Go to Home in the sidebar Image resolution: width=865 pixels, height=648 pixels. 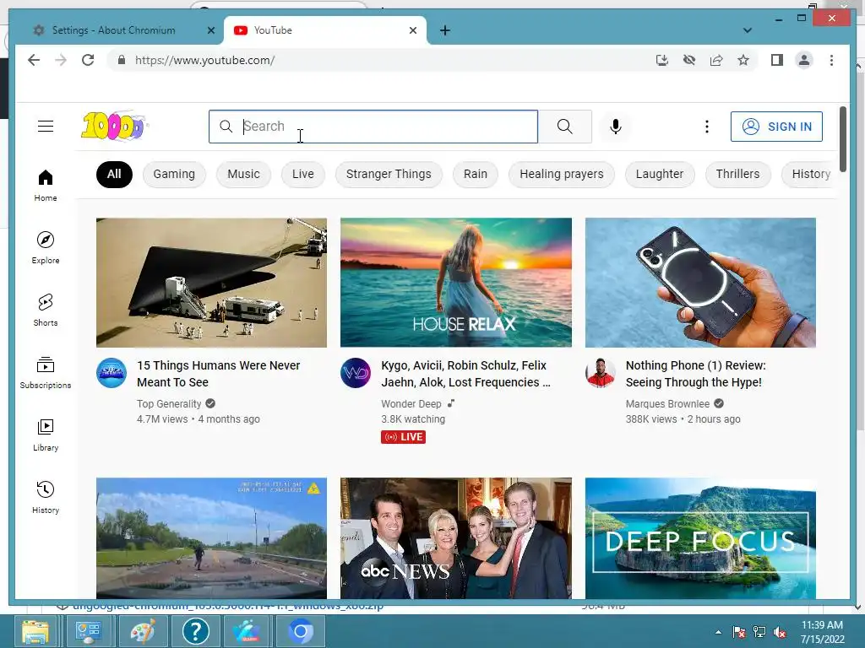(46, 186)
